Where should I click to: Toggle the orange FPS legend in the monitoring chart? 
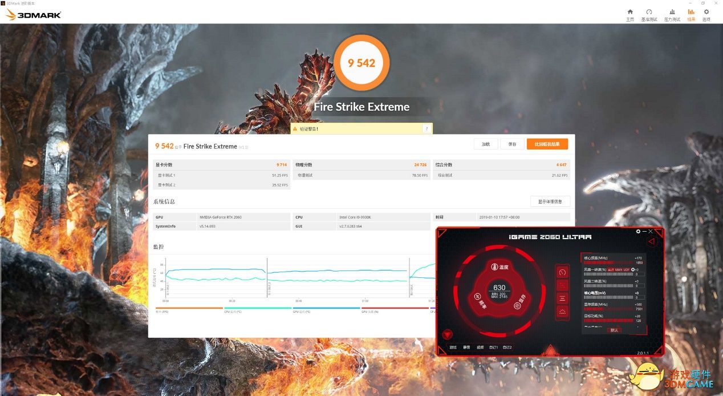tap(189, 310)
